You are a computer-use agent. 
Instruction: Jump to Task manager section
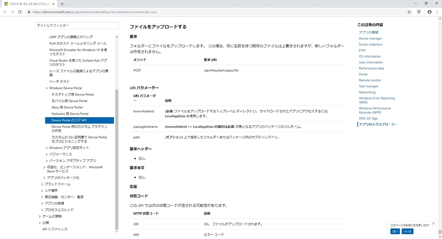(369, 86)
